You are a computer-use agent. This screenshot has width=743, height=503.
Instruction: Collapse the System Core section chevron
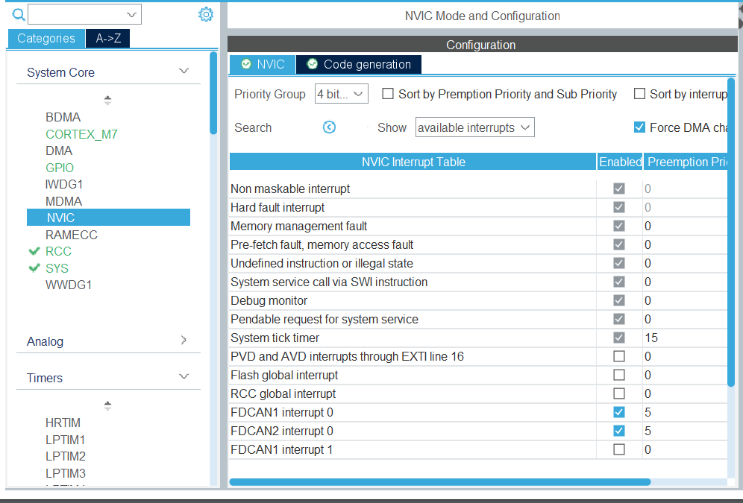184,69
